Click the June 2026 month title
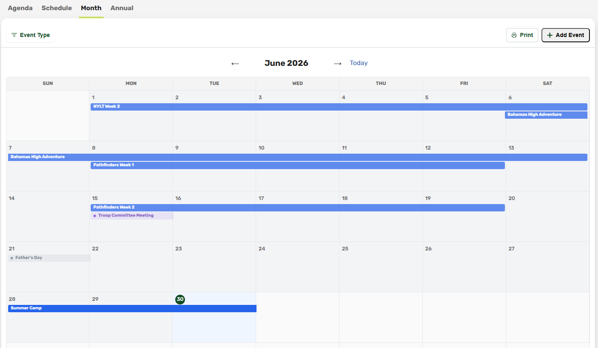This screenshot has width=598, height=348. pos(286,63)
